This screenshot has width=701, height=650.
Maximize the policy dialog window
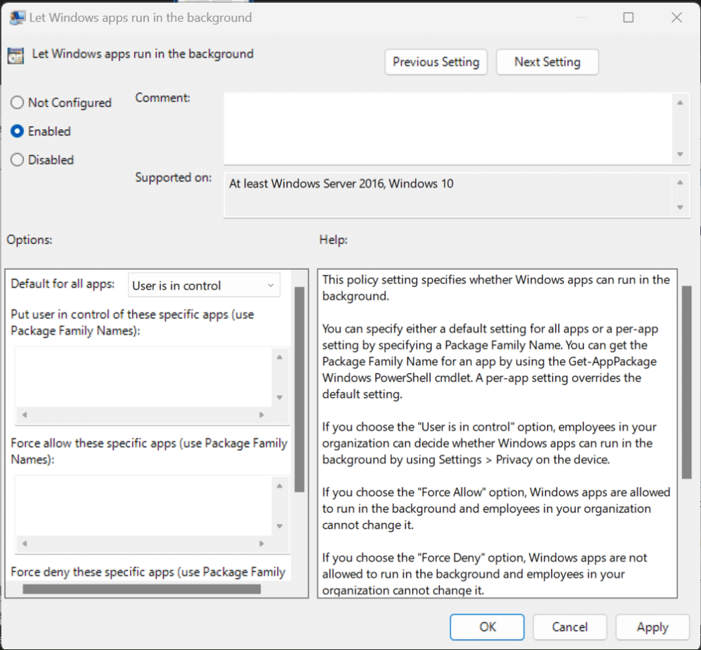click(x=628, y=17)
